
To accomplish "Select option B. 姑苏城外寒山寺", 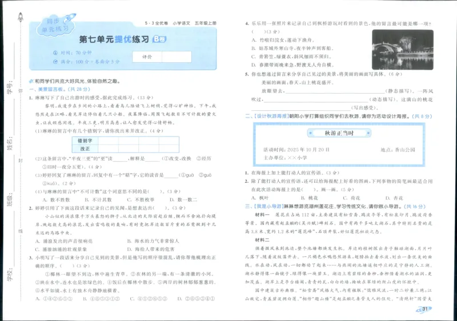I will [x=292, y=48].
